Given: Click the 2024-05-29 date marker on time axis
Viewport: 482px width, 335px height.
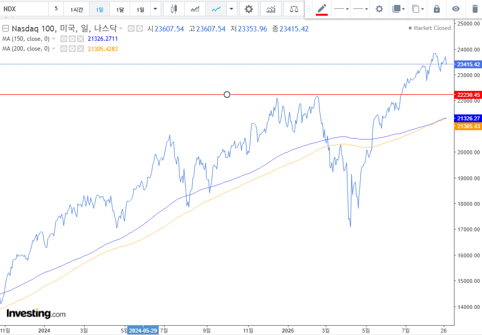Looking at the screenshot, I should click(x=143, y=331).
